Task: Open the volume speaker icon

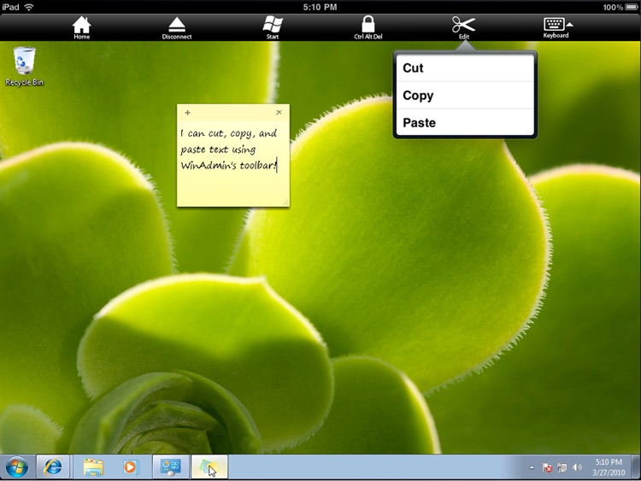Action: 576,467
